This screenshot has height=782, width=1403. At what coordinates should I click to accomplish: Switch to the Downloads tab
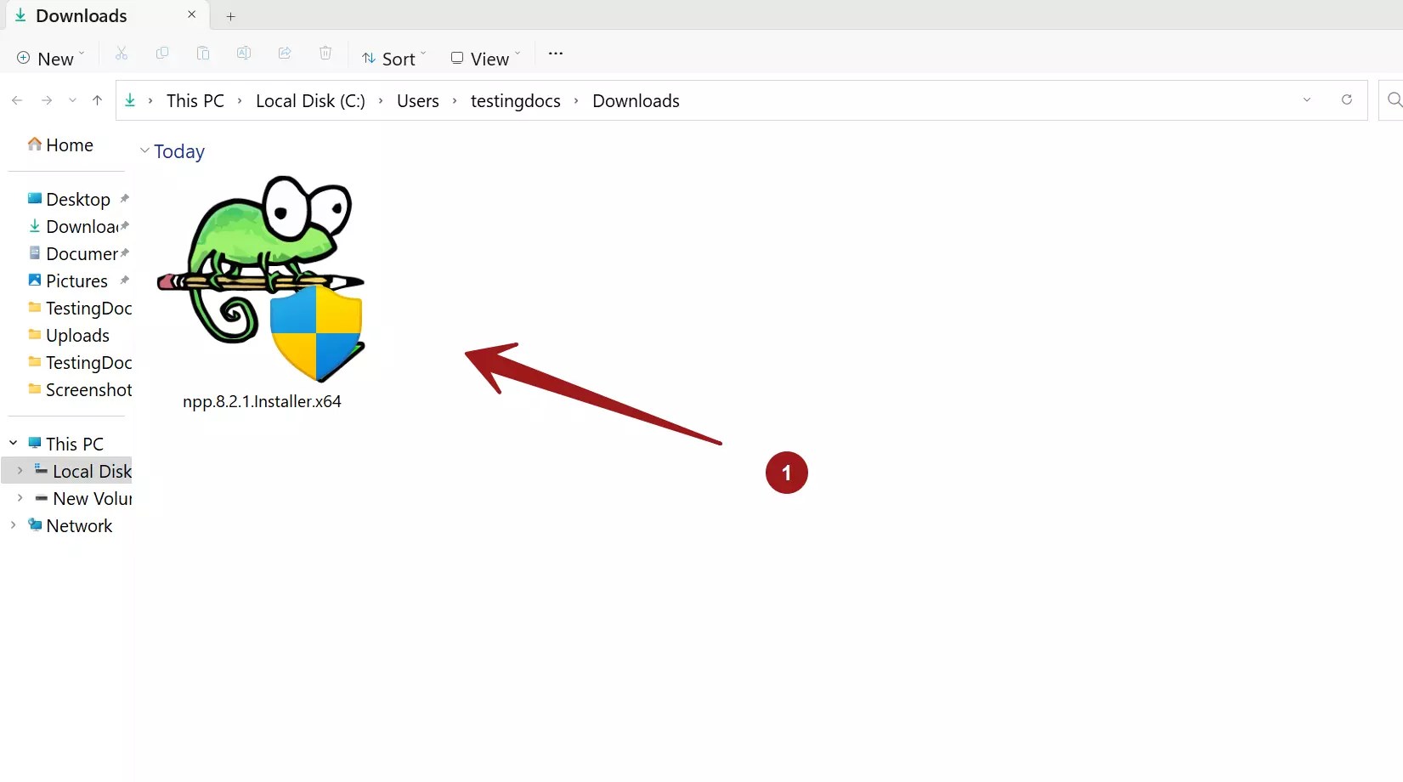82,15
